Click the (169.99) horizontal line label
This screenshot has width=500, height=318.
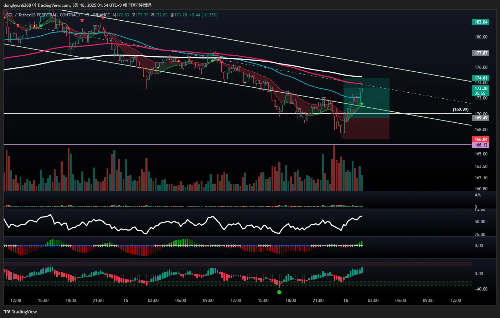460,109
